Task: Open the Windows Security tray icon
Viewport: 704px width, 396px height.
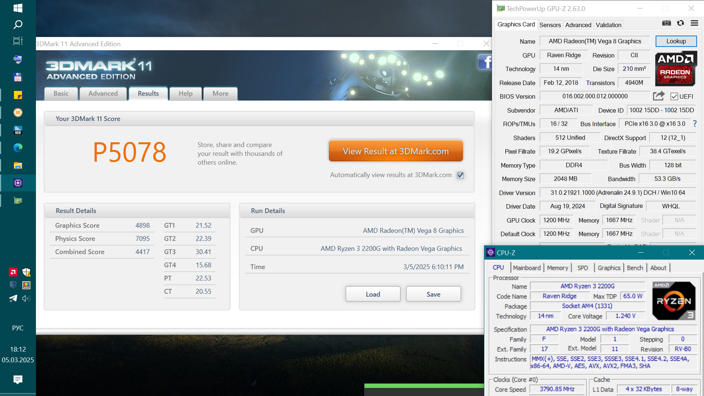Action: 26,272
